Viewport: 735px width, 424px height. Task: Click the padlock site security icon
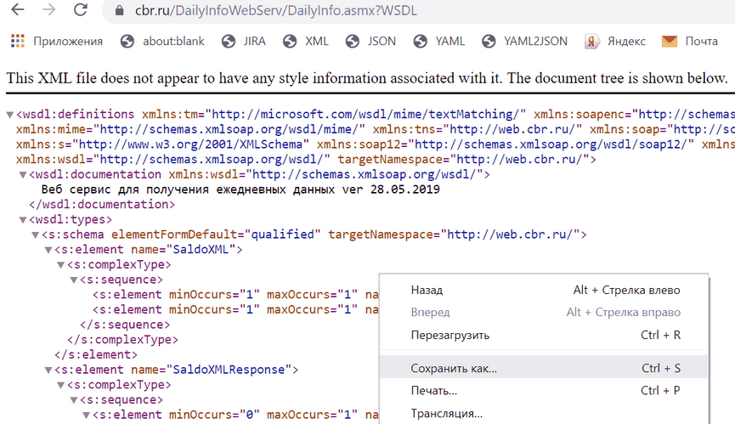pyautogui.click(x=115, y=12)
